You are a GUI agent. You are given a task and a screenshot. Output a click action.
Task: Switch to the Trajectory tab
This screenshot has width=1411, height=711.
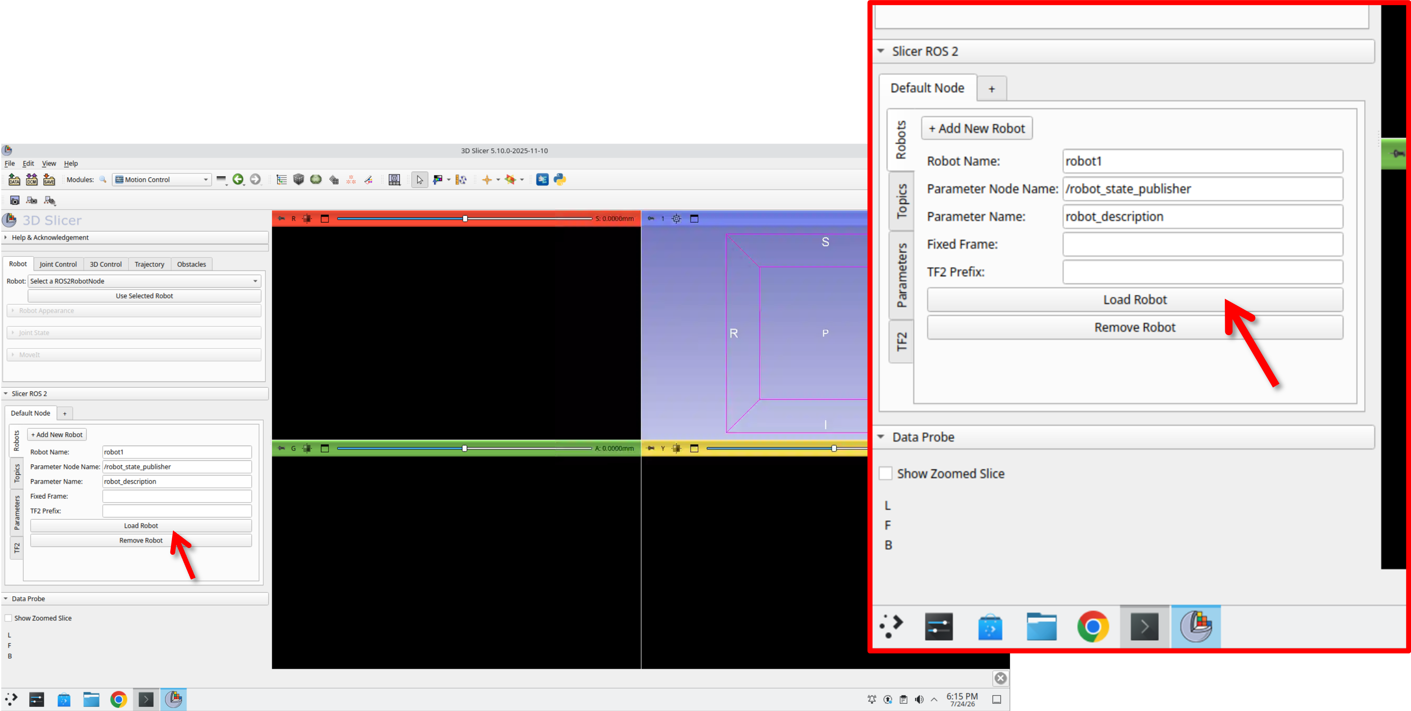coord(149,264)
